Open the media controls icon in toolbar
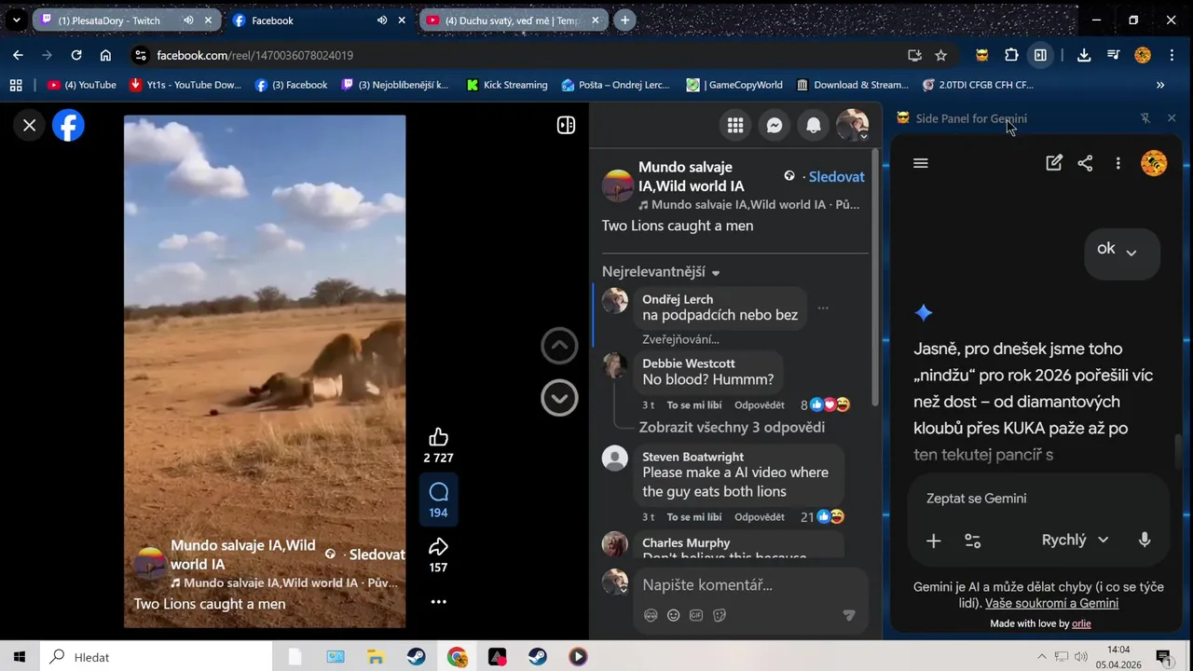 (x=1113, y=55)
